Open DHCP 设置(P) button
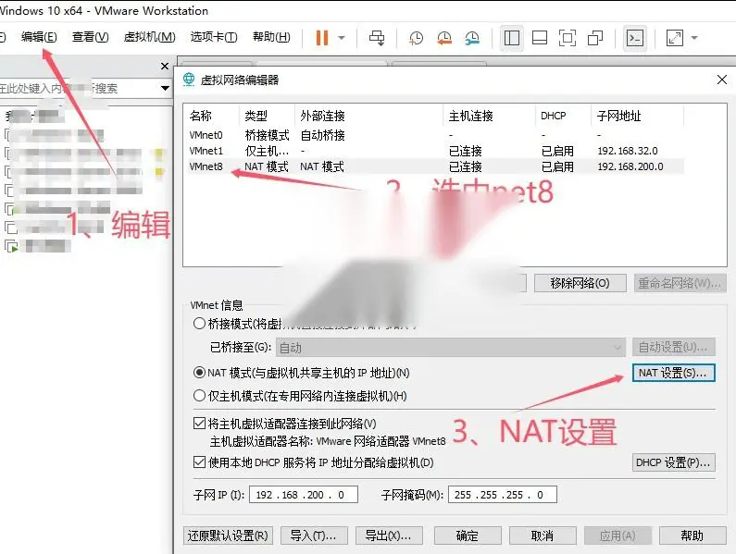 [x=673, y=462]
